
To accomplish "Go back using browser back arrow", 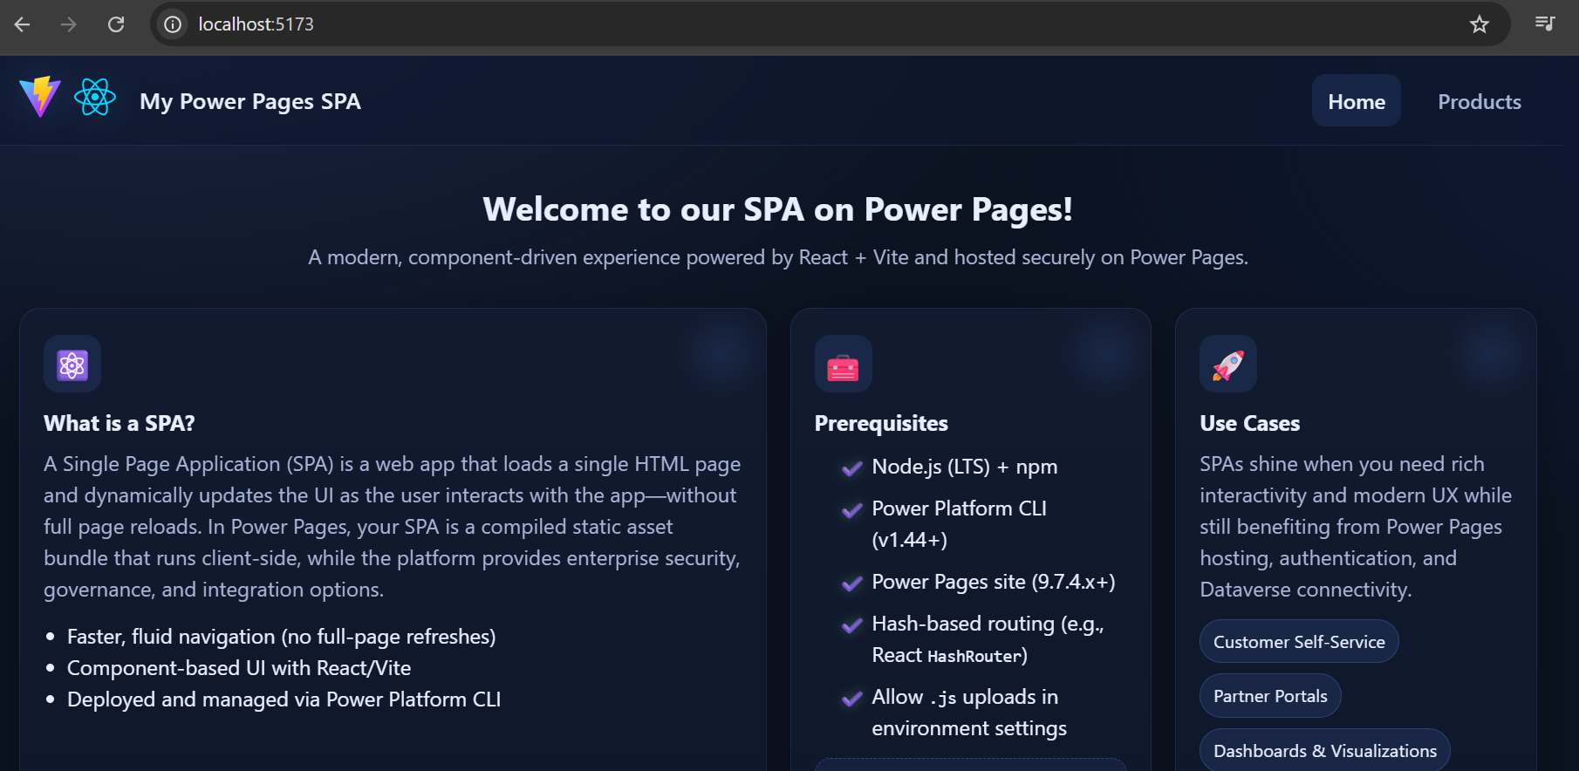I will (23, 24).
